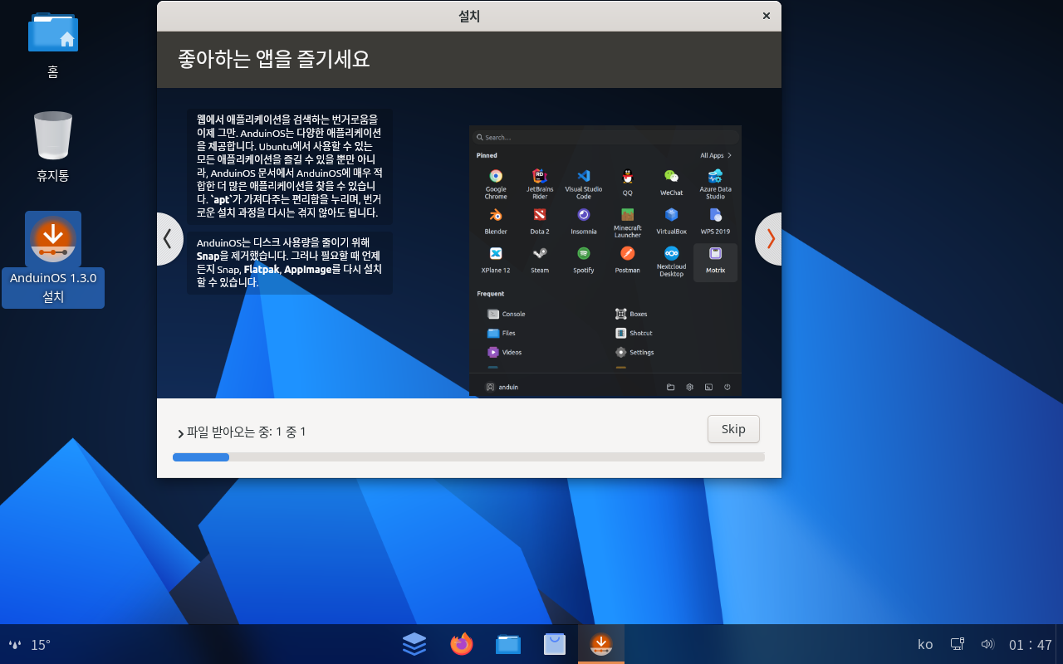Click the slideshow screenshot of the app menu
The width and height of the screenshot is (1063, 664).
pos(605,261)
